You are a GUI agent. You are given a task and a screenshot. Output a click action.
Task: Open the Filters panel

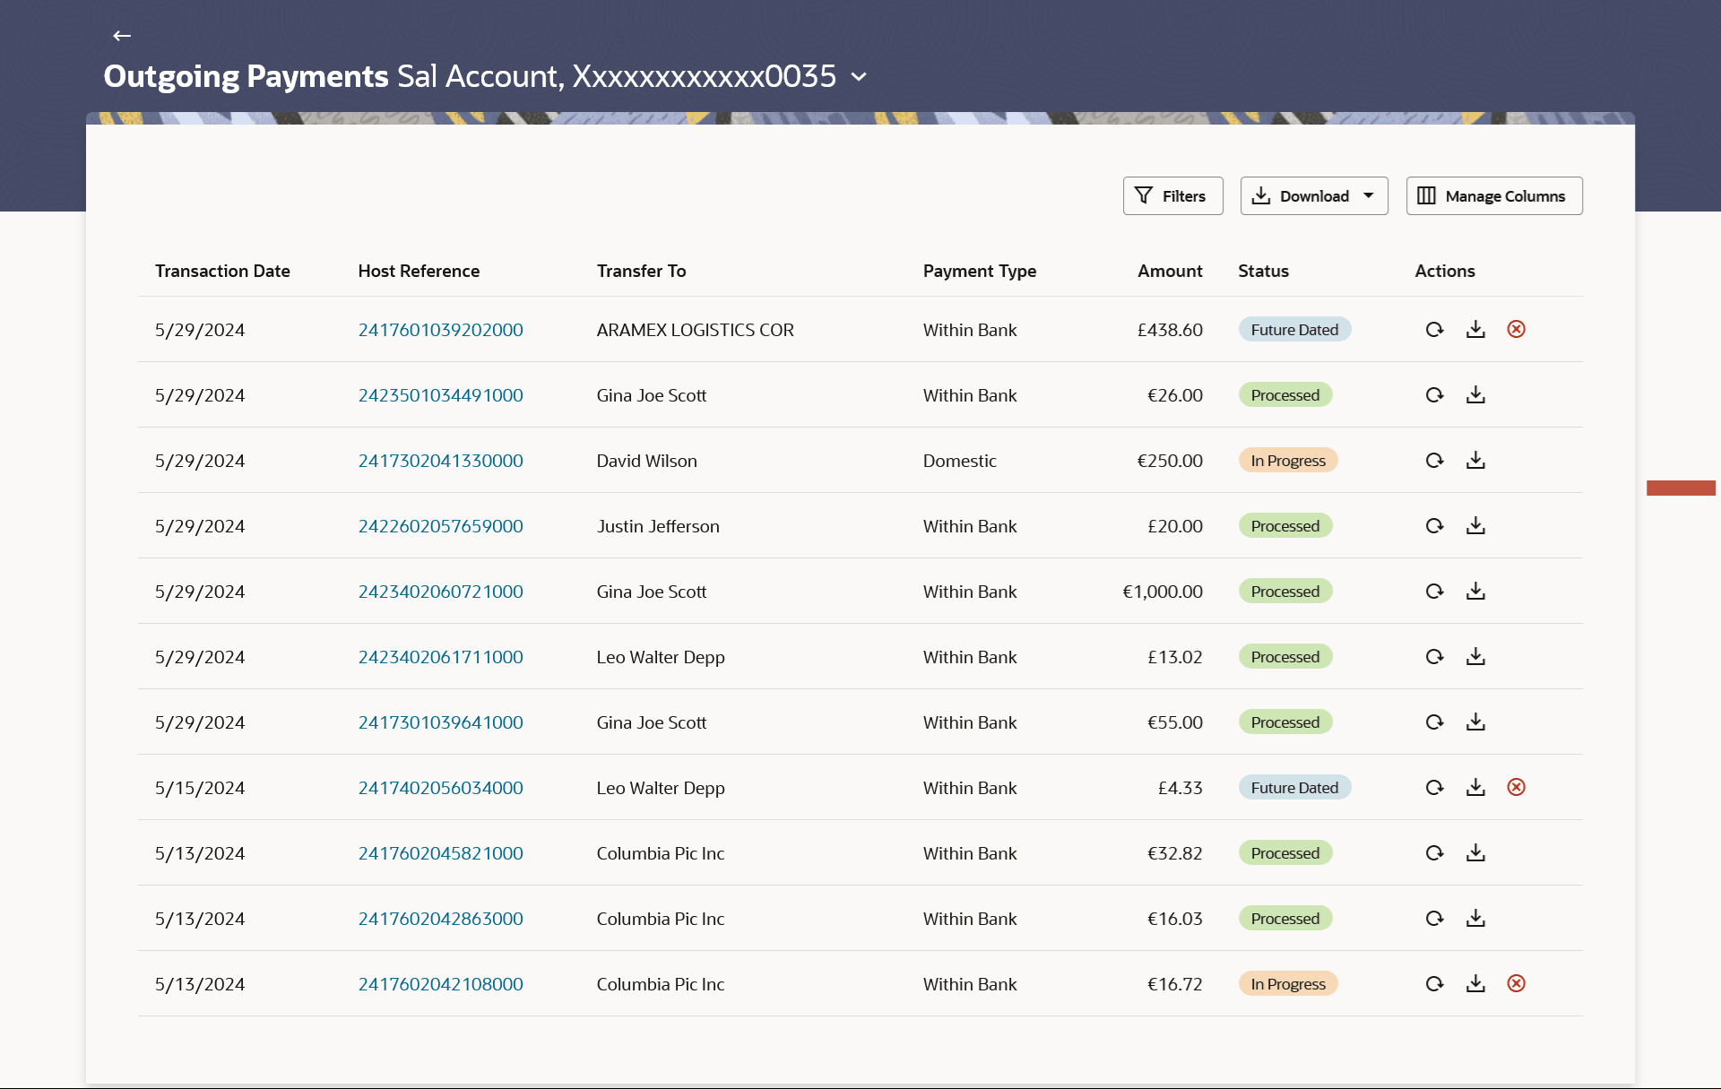1172,196
